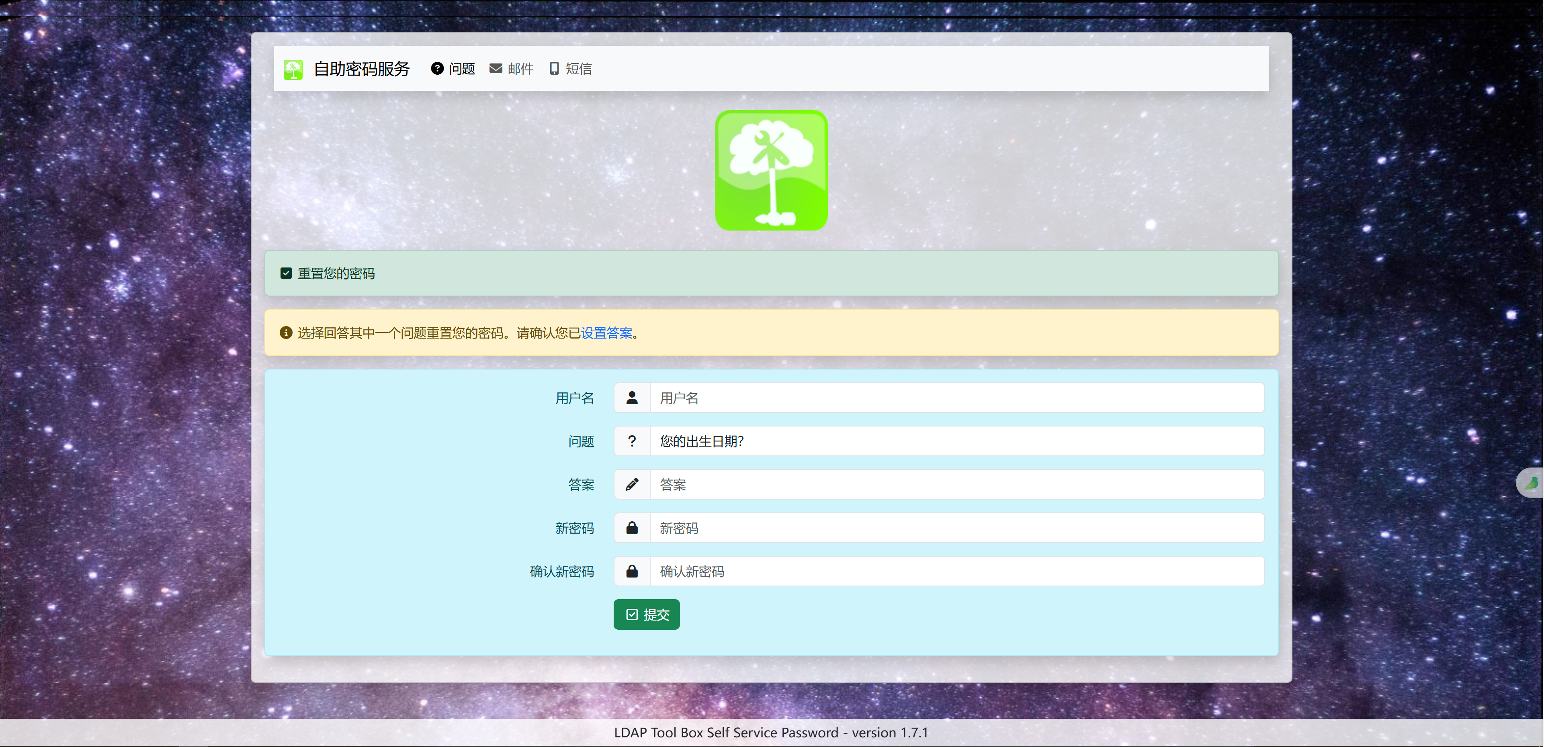Click the lock icon beside 确认新密码 field
This screenshot has width=1544, height=747.
coord(632,571)
